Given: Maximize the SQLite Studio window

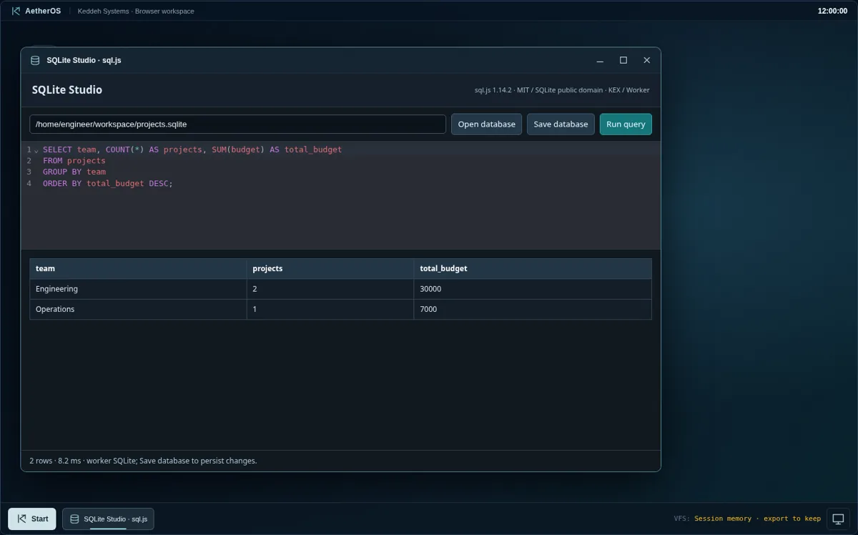Looking at the screenshot, I should 623,60.
